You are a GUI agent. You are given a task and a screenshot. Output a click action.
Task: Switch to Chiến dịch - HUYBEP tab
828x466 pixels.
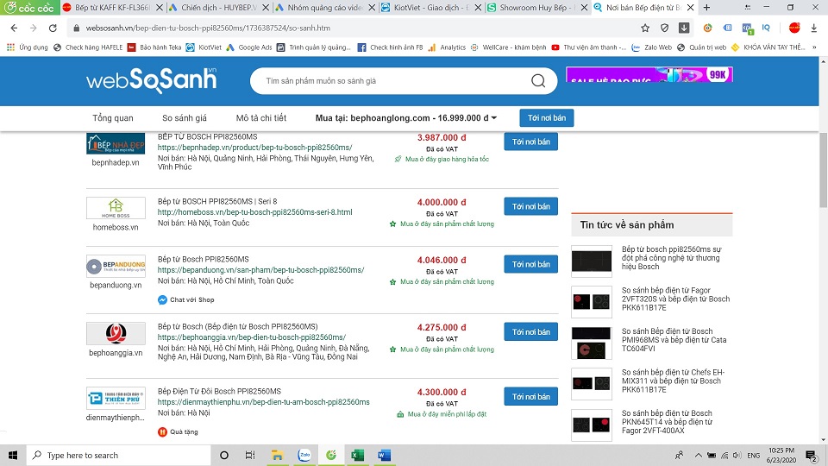pyautogui.click(x=213, y=8)
